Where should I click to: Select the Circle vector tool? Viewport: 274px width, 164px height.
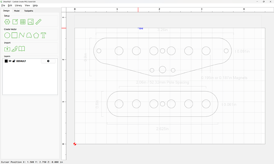7,35
